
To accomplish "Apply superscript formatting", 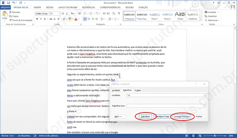I will point(58,19).
